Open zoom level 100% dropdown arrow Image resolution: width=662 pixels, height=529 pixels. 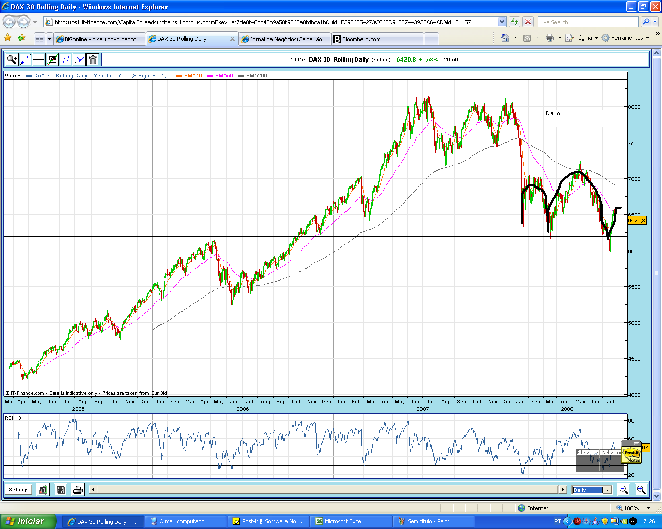click(x=649, y=508)
